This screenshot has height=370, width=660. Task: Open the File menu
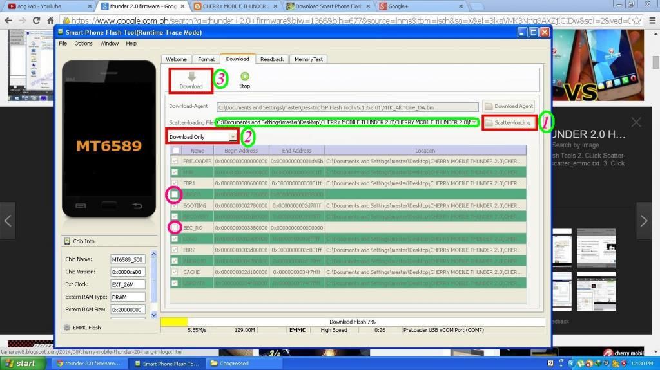pyautogui.click(x=63, y=43)
